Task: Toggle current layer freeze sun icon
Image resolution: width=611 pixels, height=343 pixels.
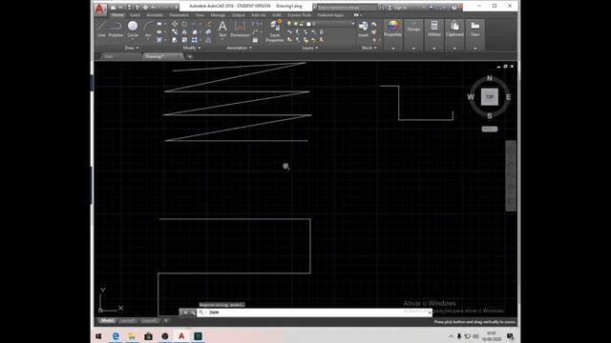Action: coord(295,24)
